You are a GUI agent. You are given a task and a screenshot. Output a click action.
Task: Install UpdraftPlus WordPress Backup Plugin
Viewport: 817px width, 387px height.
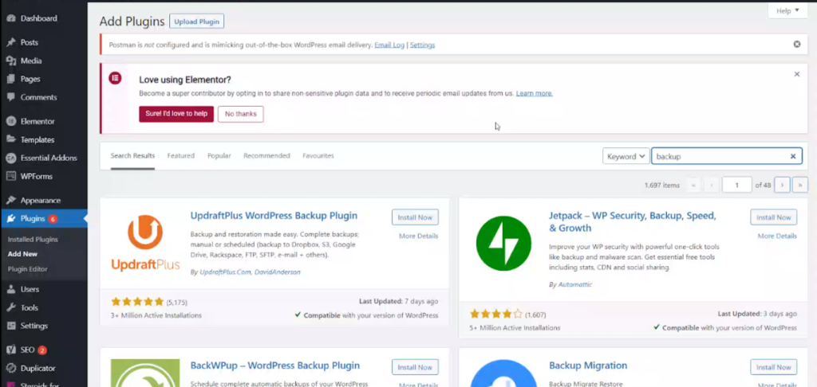pos(415,217)
